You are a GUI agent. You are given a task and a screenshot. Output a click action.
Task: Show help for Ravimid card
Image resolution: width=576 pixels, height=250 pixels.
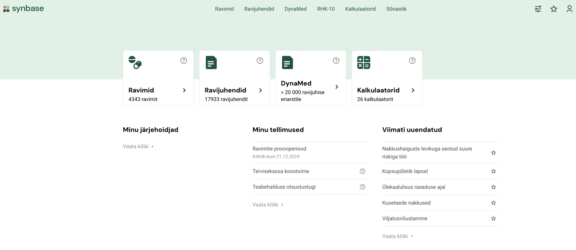tap(184, 61)
